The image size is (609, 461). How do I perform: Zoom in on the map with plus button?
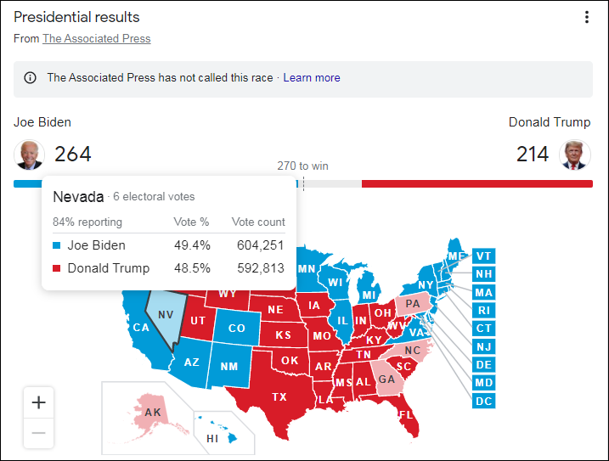[x=38, y=403]
